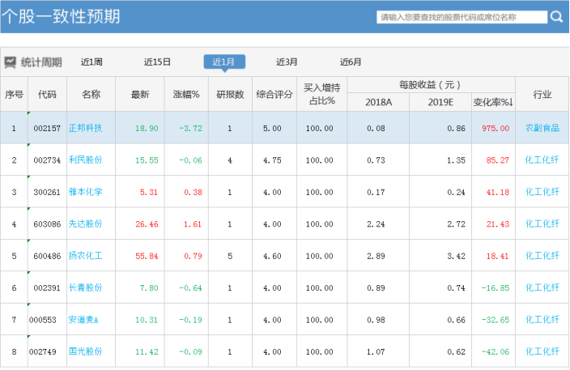Click stock code 300261

click(x=47, y=192)
